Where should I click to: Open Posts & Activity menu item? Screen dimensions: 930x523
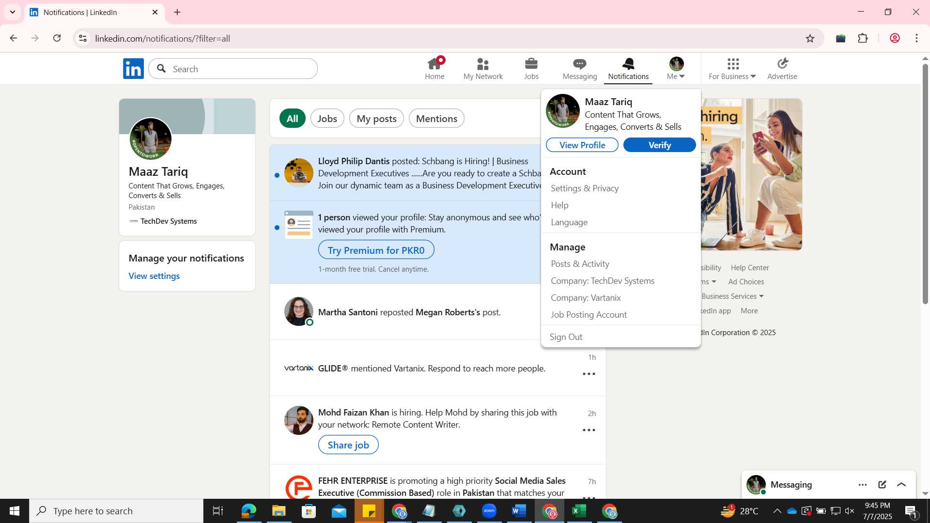coord(580,264)
